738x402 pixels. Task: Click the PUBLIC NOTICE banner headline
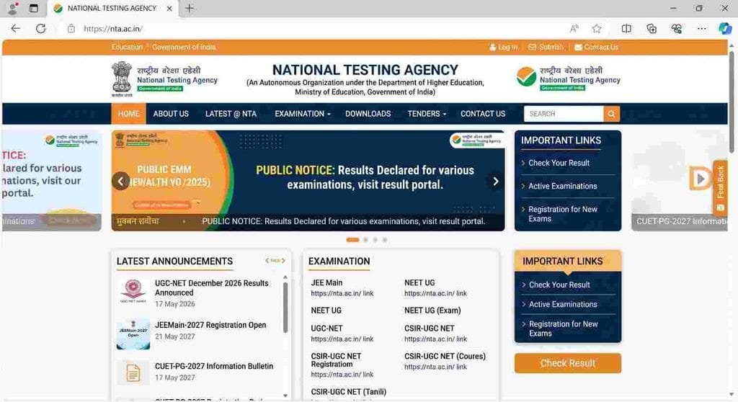(365, 177)
